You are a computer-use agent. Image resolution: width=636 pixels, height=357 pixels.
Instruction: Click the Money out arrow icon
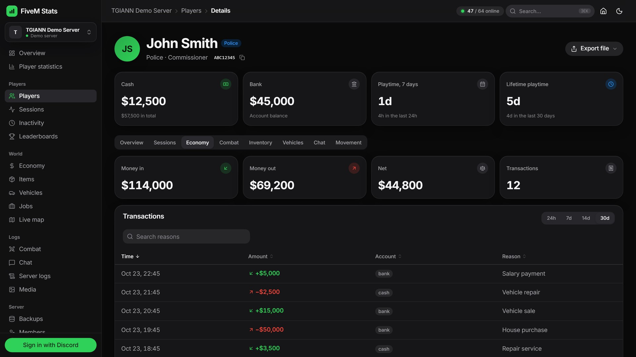pyautogui.click(x=354, y=168)
